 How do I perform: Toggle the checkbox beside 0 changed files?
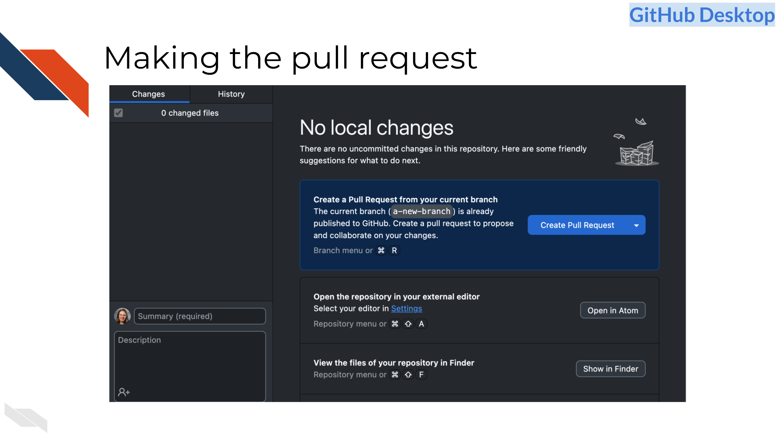coord(118,113)
